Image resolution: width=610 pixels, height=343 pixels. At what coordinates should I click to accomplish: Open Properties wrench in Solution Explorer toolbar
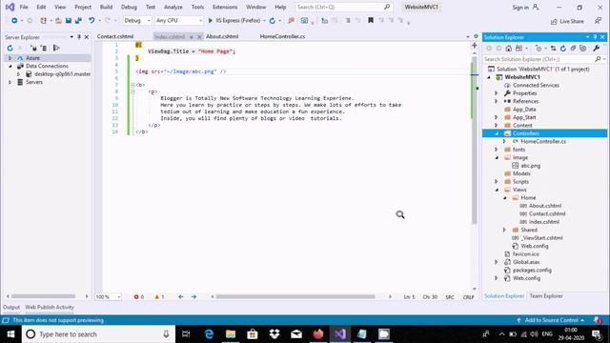pyautogui.click(x=596, y=49)
